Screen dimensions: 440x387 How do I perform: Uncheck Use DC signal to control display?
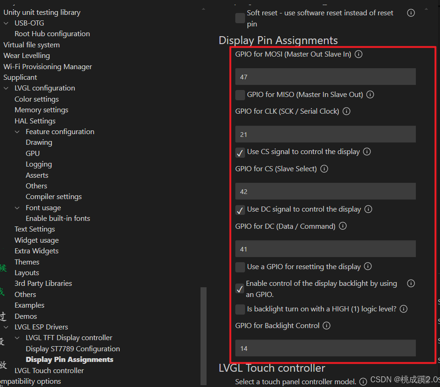point(240,210)
